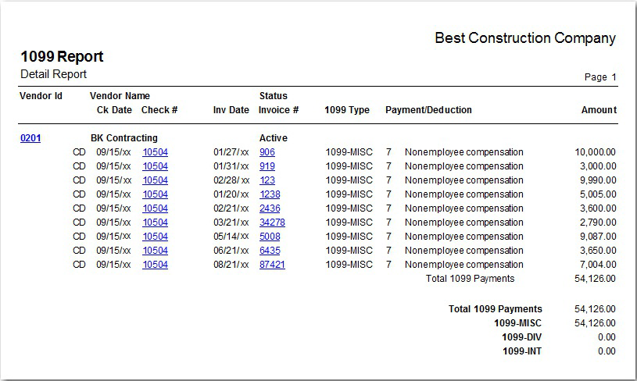Click the Active status text
637x381 pixels.
274,138
